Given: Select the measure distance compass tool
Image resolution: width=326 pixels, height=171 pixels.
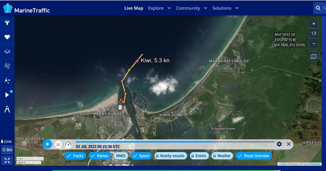Looking at the screenshot, I should click(7, 109).
